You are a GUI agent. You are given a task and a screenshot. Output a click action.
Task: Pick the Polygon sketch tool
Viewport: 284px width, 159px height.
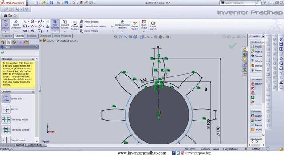(x=32, y=31)
